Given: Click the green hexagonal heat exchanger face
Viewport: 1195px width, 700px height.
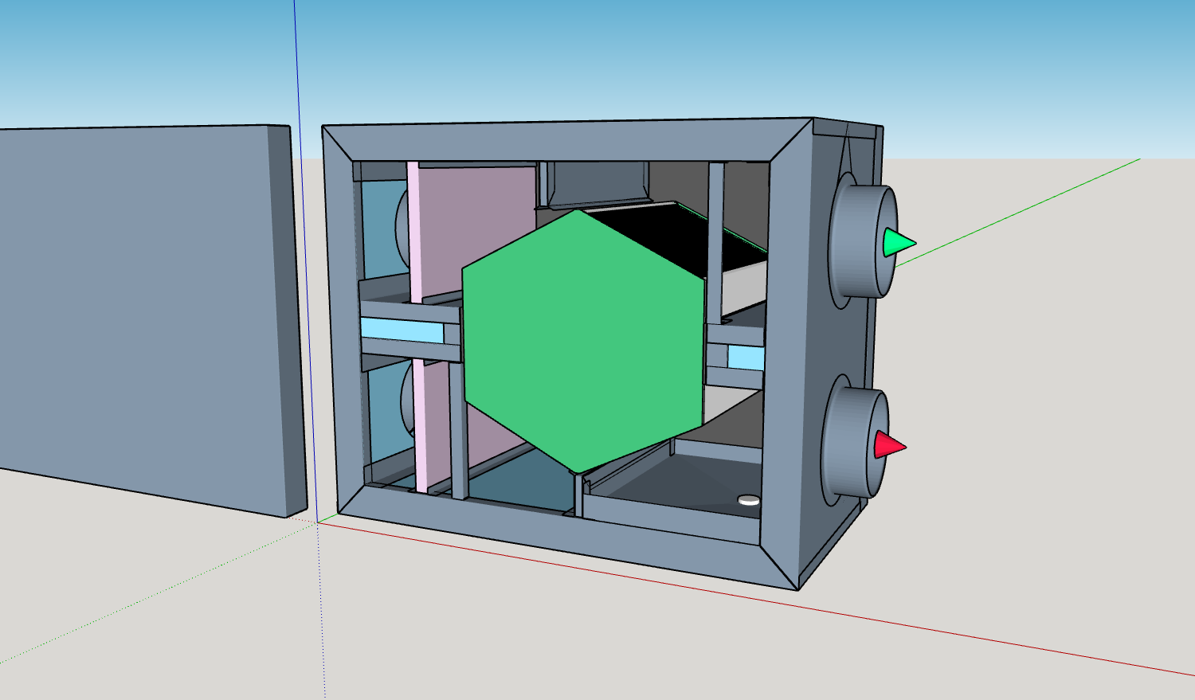Looking at the screenshot, I should coord(583,342).
